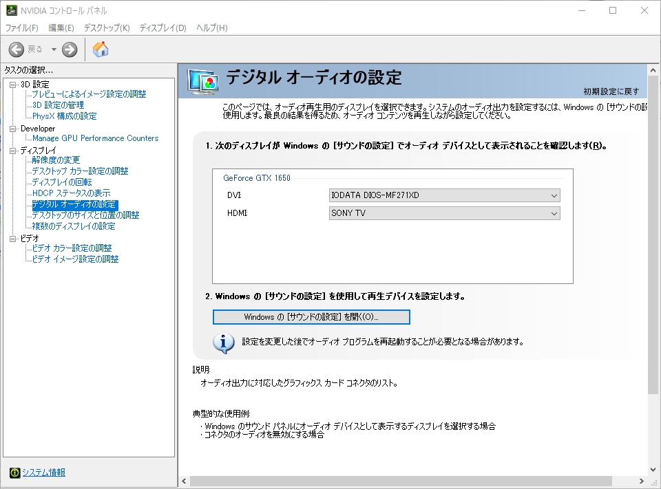Click 初期設定に戻す restore defaults link
Screen dimensions: 661x489
tap(611, 91)
